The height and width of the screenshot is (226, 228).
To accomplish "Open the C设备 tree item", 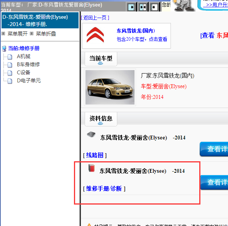I will [x=23, y=72].
